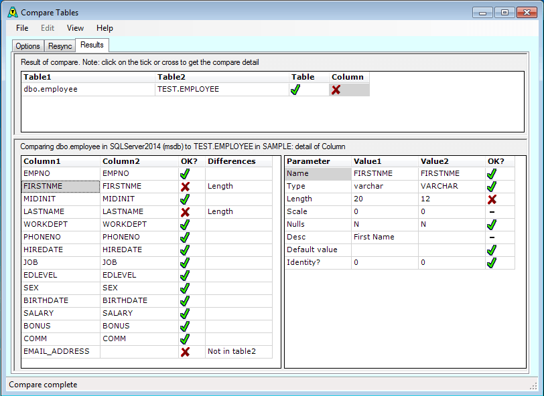Click the green tick for the Identity? parameter
This screenshot has width=544, height=396.
(492, 263)
